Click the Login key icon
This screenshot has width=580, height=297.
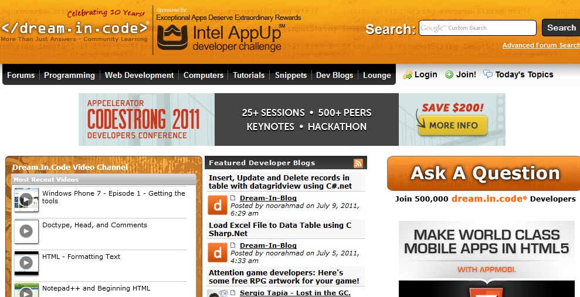tap(408, 75)
